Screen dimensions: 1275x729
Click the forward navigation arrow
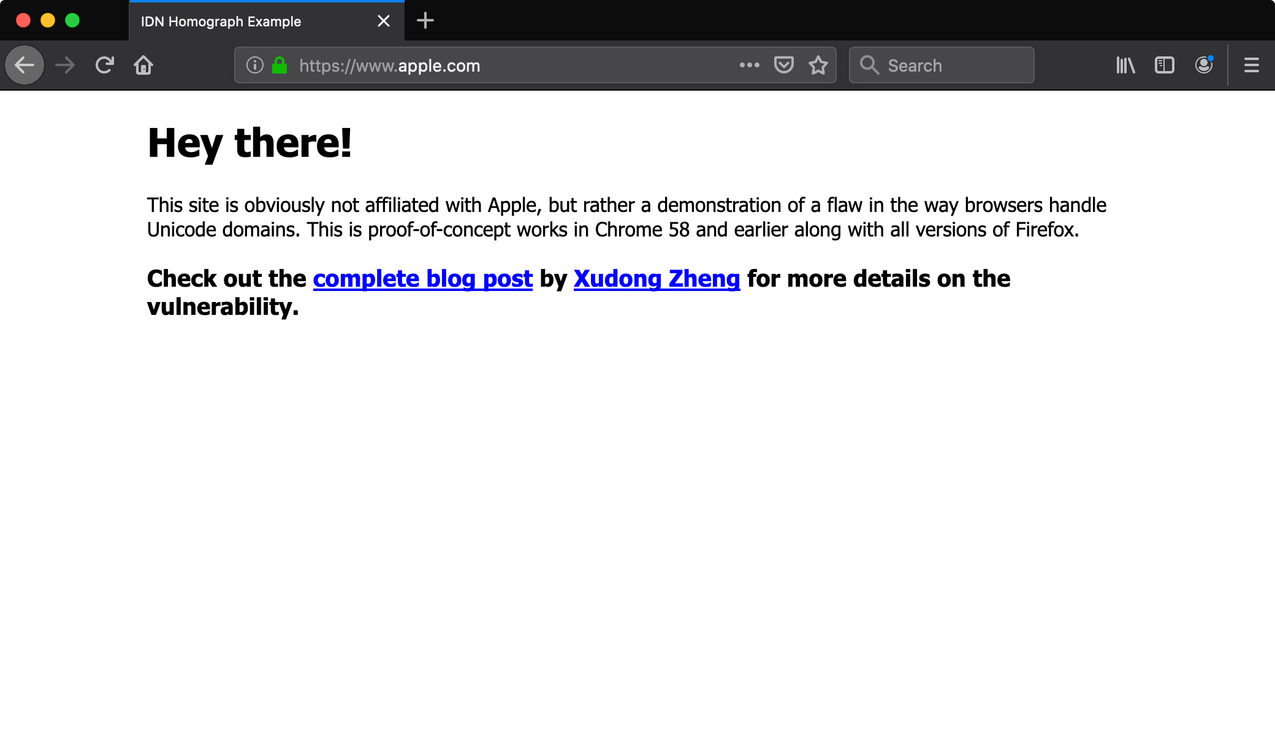coord(65,65)
